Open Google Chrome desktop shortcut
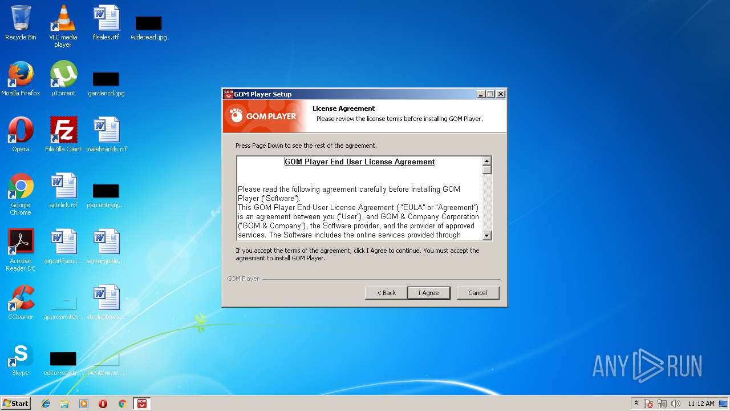The image size is (730, 411). point(21,194)
